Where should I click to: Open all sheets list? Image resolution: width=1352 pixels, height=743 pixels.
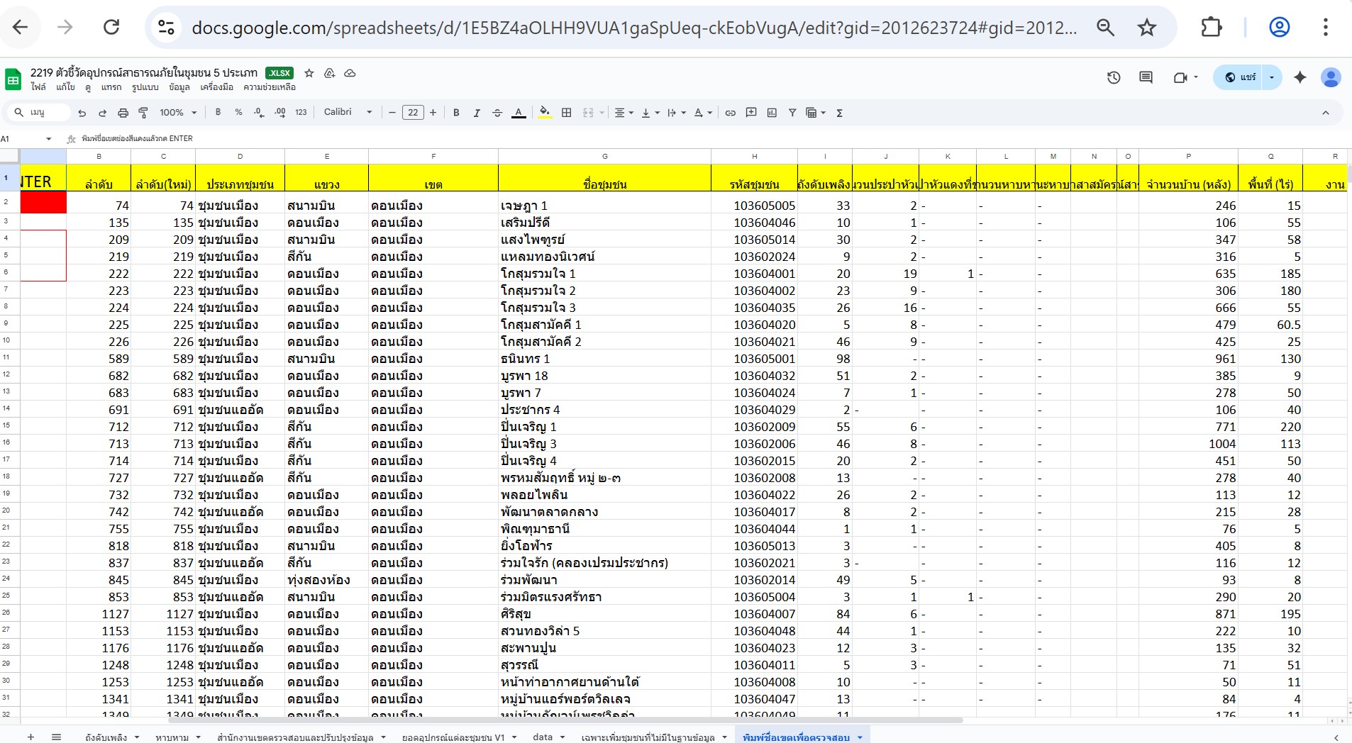pyautogui.click(x=56, y=737)
